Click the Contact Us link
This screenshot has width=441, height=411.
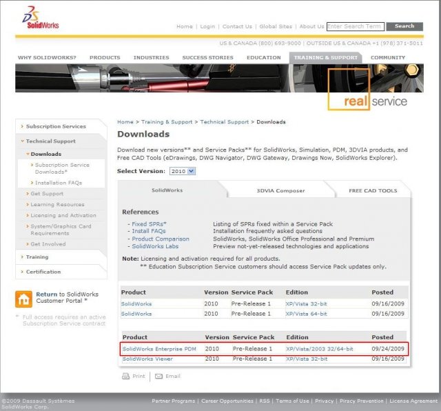coord(237,26)
